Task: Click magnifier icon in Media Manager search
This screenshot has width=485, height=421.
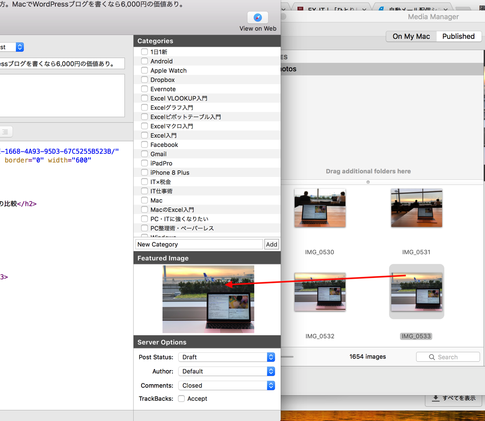Action: pos(432,357)
